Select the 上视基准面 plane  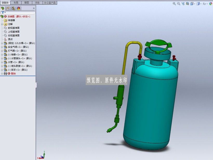(14, 32)
